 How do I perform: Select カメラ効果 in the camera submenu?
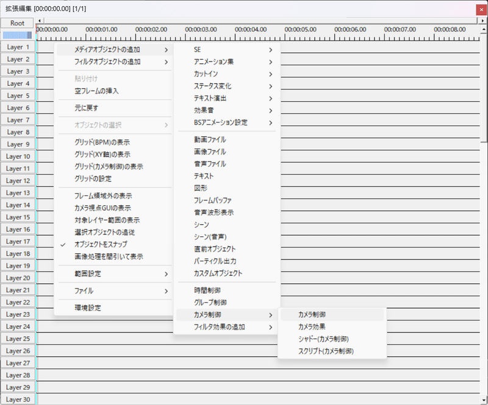pos(332,326)
